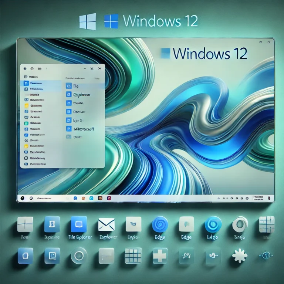Open the white envelope mail icon
The width and height of the screenshot is (284, 284).
click(106, 224)
